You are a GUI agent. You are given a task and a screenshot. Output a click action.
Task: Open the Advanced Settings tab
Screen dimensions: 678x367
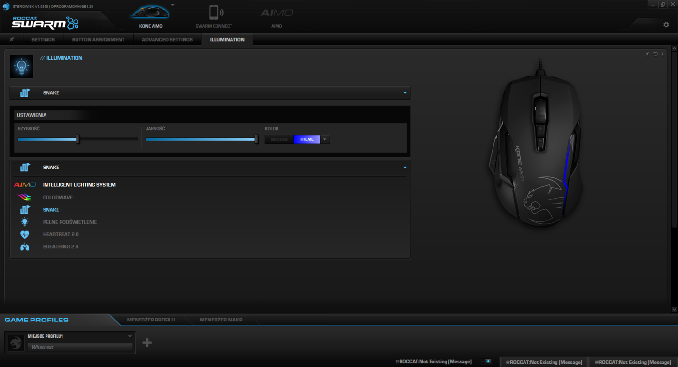point(167,39)
